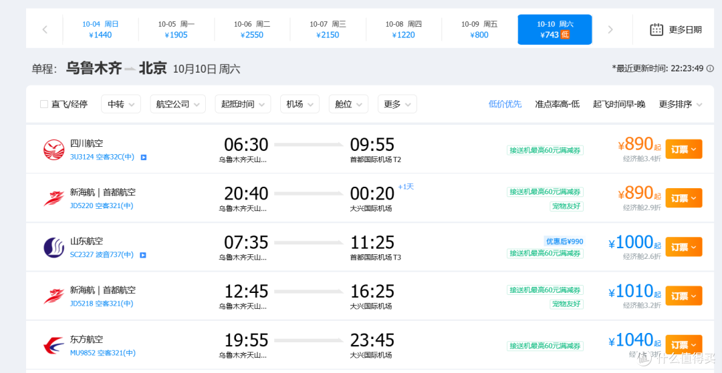Select date tab 10-09 周五 ¥800
Screen dimensions: 722x373
coord(479,30)
